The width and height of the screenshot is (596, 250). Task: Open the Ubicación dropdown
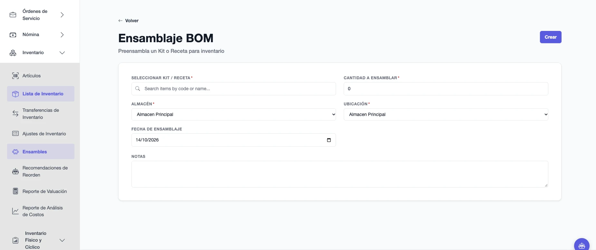click(x=446, y=114)
